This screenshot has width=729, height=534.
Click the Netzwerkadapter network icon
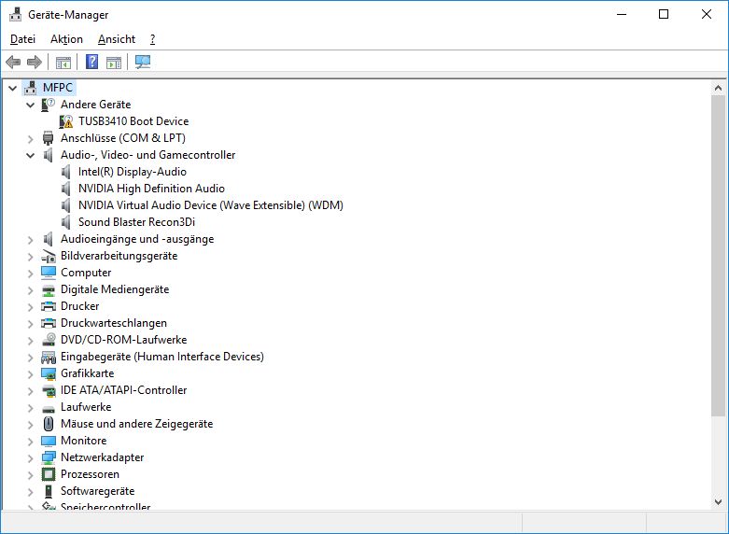click(49, 457)
